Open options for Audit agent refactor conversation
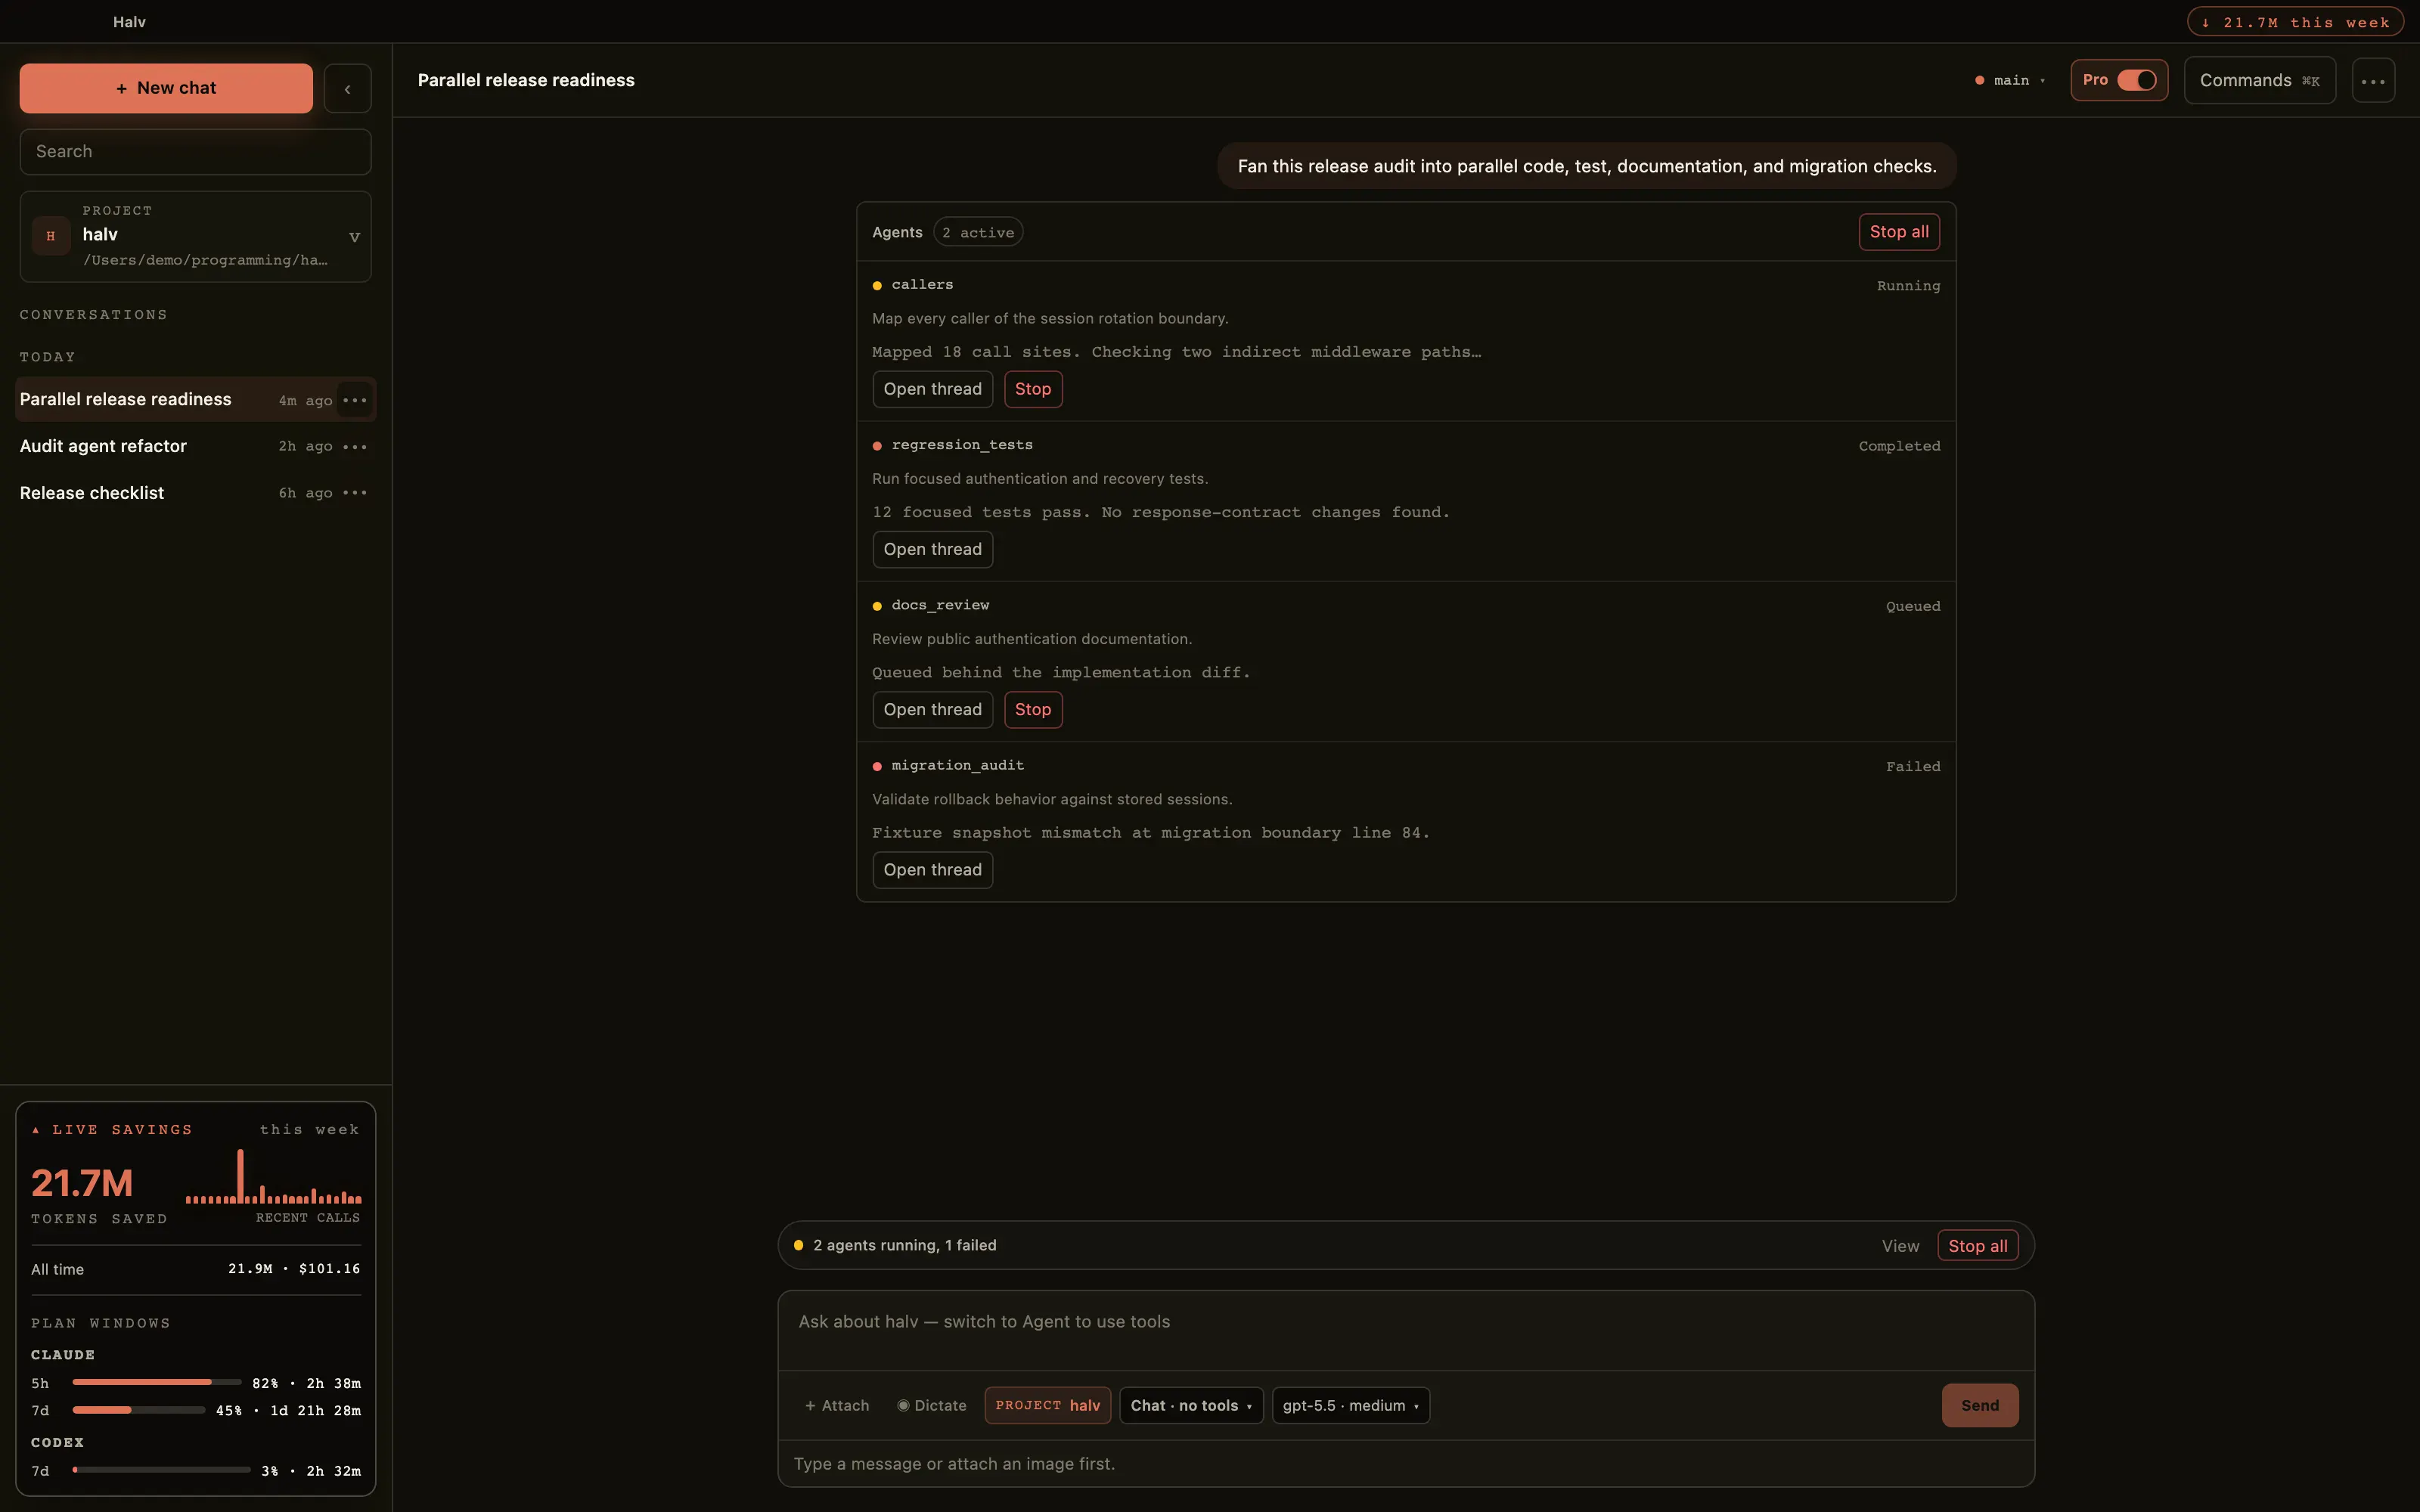Screen dimensions: 2420x1512 click(x=354, y=446)
